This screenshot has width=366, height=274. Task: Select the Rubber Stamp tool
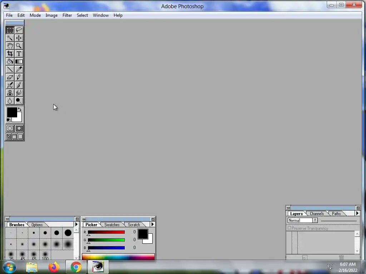(x=10, y=93)
